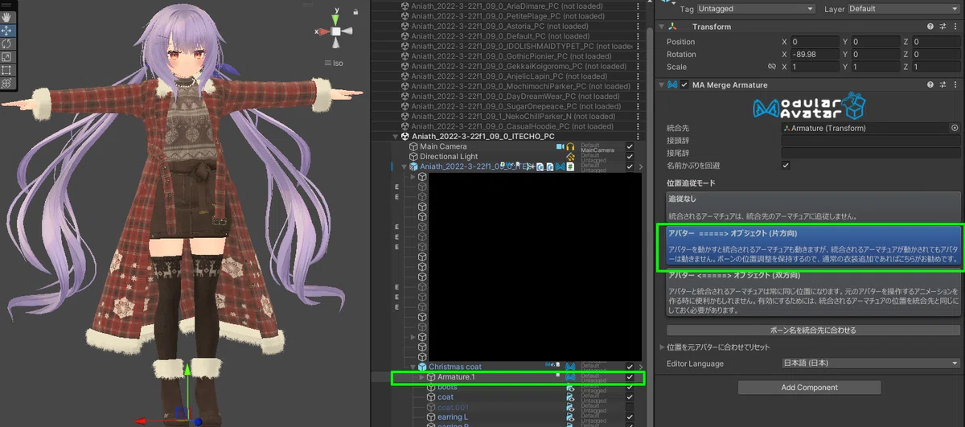Click skinned mesh icon on boots row
Viewport: 965px width, 427px height.
tap(570, 387)
